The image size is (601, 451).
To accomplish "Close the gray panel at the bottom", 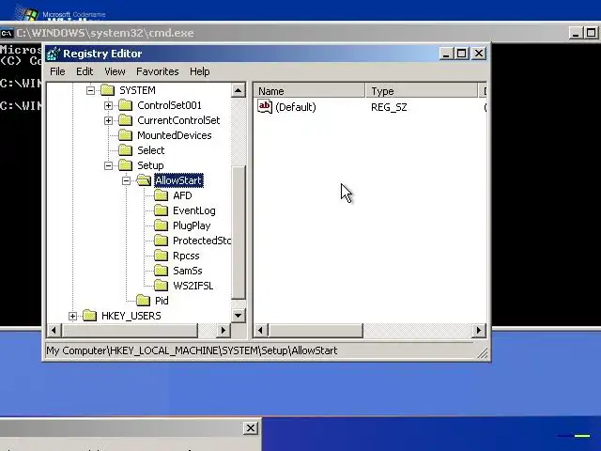I will pyautogui.click(x=251, y=428).
